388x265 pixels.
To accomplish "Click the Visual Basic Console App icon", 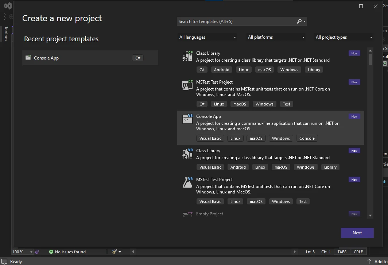I will click(x=187, y=119).
